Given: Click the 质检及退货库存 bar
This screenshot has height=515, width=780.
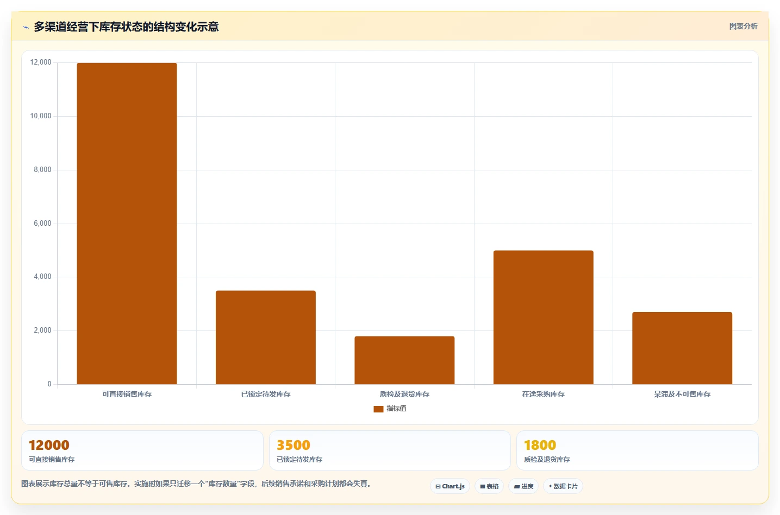Looking at the screenshot, I should [404, 360].
